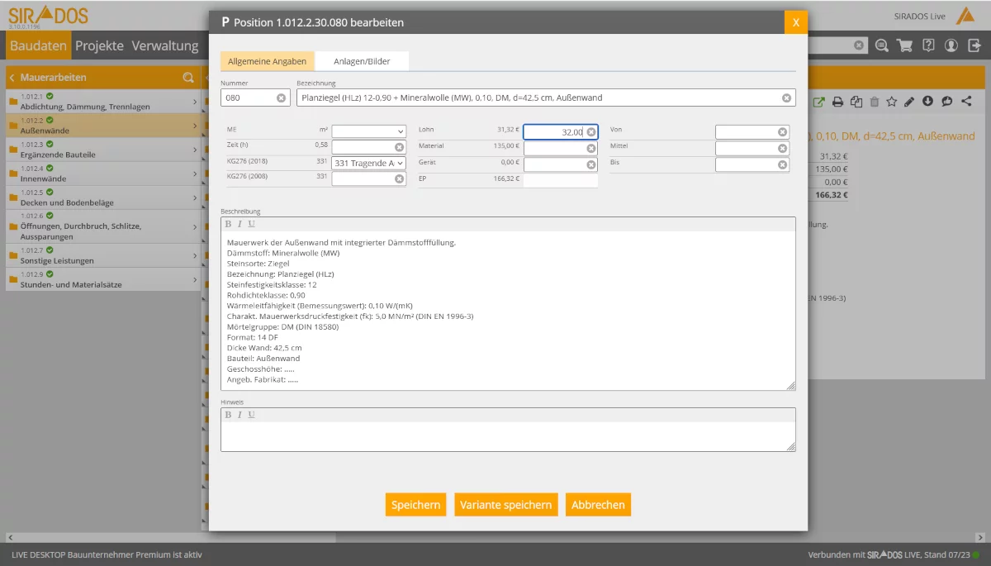Open the KG276 (2018) dropdown
Screen dimensions: 991x566
tap(368, 164)
